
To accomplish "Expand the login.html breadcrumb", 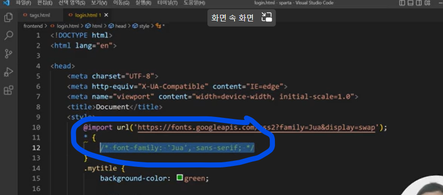I will point(68,26).
